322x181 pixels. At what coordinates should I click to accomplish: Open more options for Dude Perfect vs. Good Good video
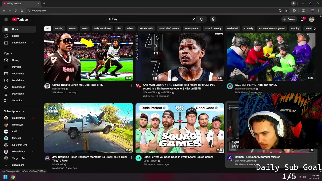click(223, 157)
